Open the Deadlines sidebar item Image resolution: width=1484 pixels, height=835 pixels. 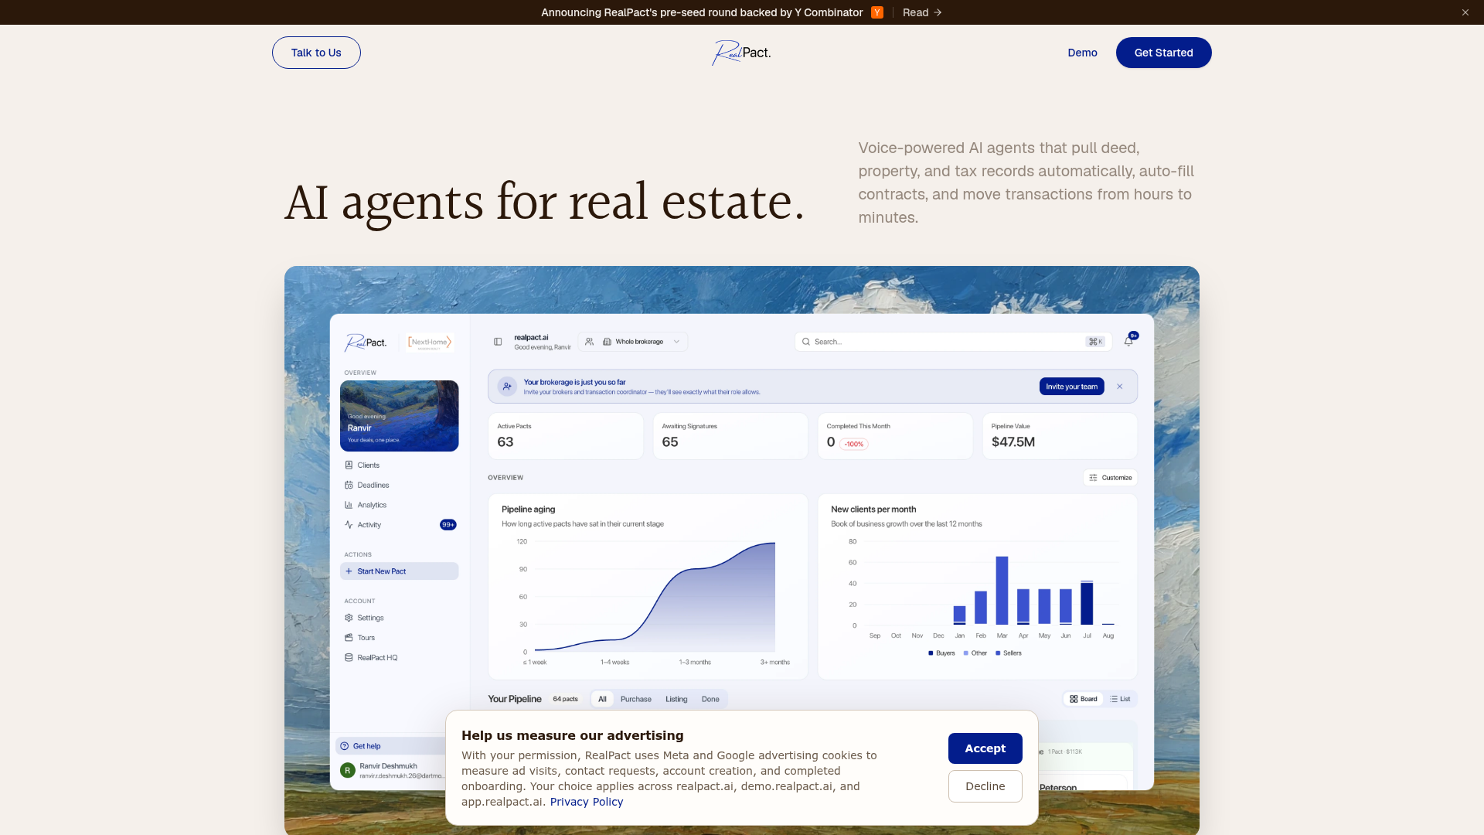pyautogui.click(x=399, y=486)
